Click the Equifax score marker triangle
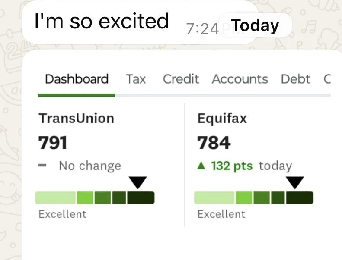 pos(295,182)
